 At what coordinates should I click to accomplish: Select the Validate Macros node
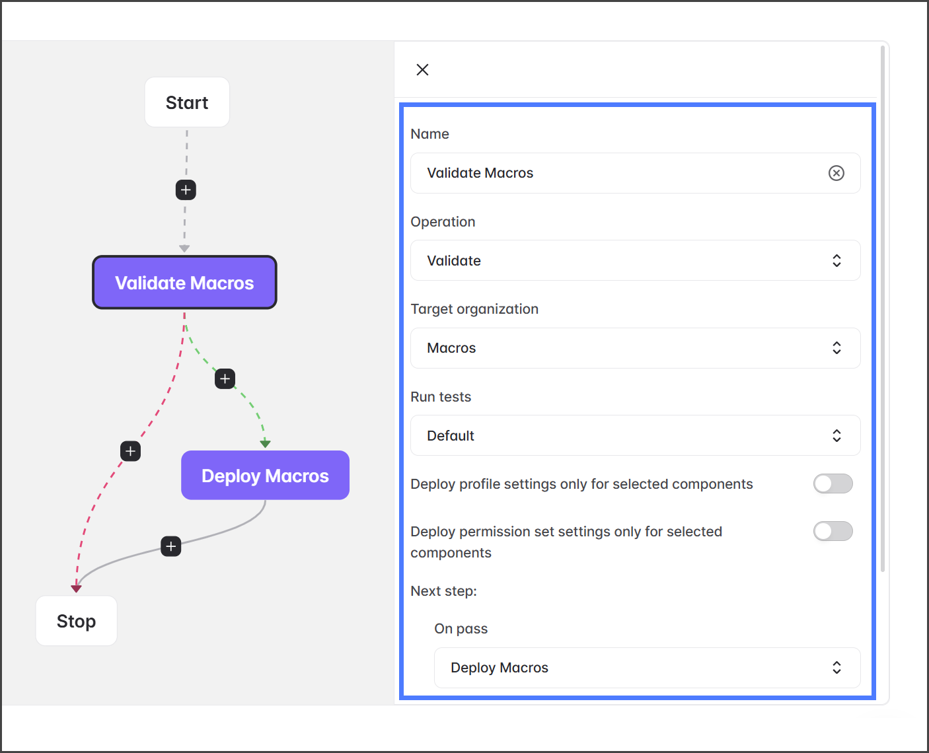tap(184, 283)
